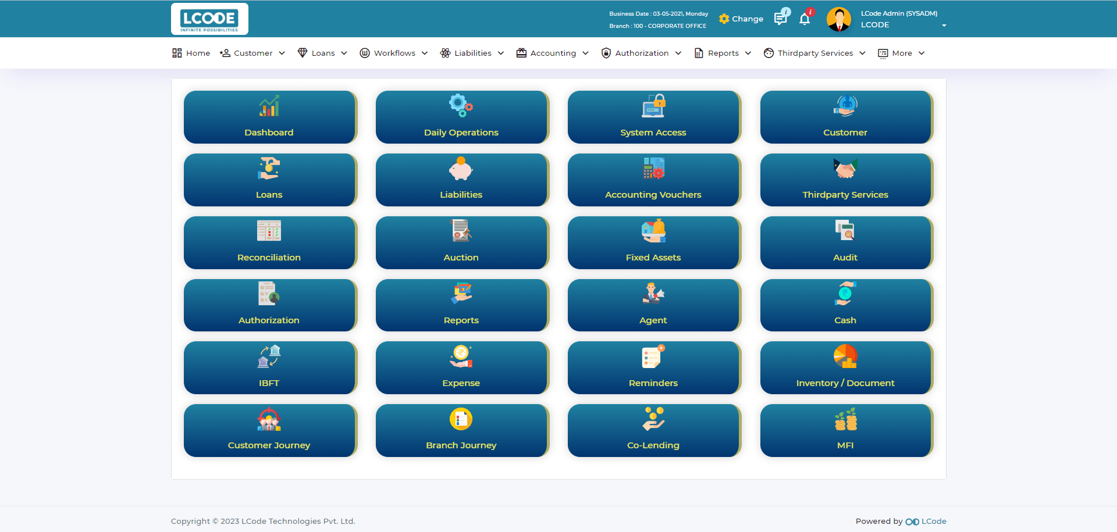This screenshot has height=532, width=1117.
Task: Open the Fixed Assets tile label
Action: click(653, 258)
